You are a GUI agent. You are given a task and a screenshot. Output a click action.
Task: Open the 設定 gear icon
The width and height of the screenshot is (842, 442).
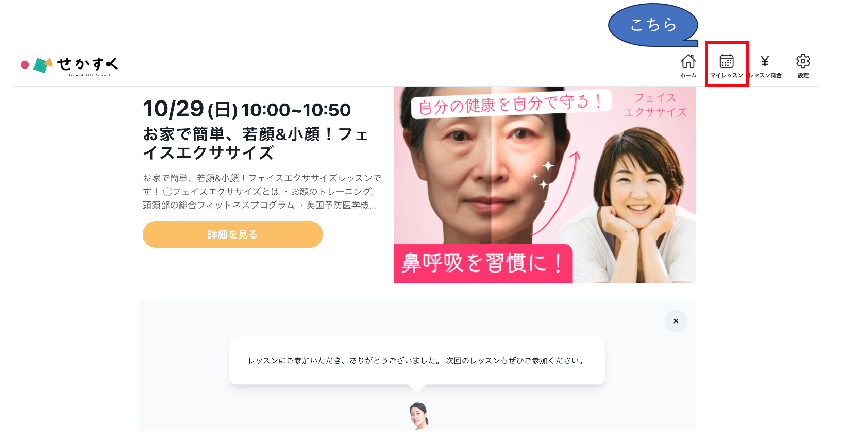pos(803,66)
